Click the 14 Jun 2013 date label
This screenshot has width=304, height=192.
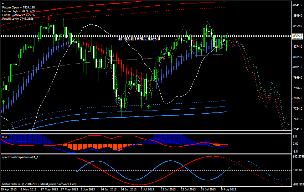coord(109,189)
